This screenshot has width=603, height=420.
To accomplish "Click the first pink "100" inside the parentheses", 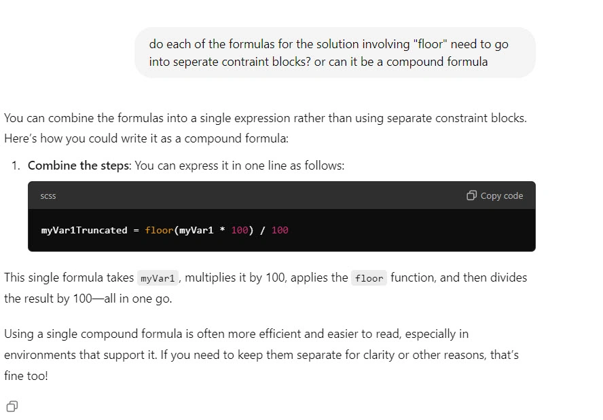I will tap(240, 230).
